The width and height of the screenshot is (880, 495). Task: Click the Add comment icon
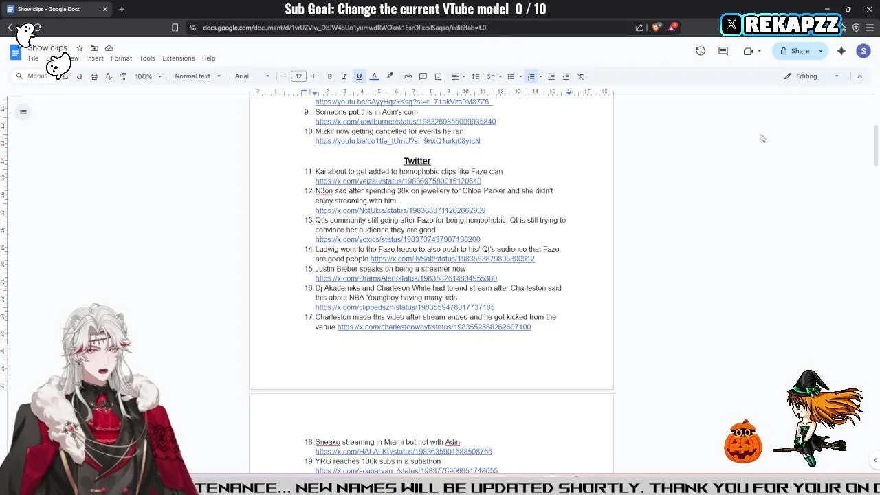click(x=423, y=76)
